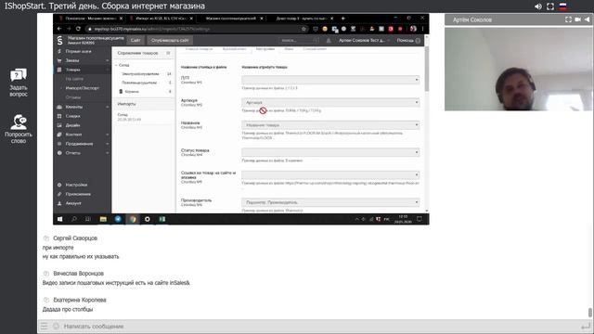This screenshot has height=334, width=594.
Task: Open the Chrome three-dot menu
Action: pyautogui.click(x=423, y=29)
